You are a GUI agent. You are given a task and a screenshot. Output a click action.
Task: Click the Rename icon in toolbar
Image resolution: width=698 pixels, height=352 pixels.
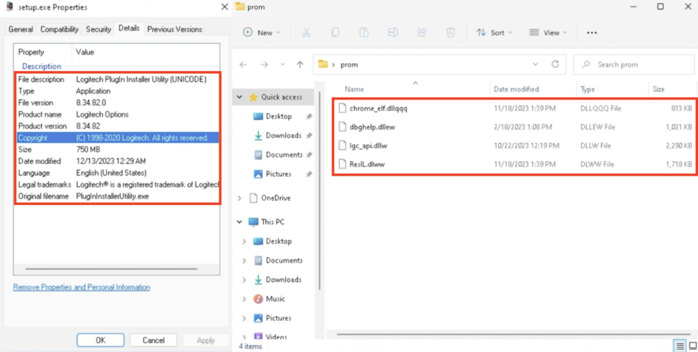(x=393, y=33)
